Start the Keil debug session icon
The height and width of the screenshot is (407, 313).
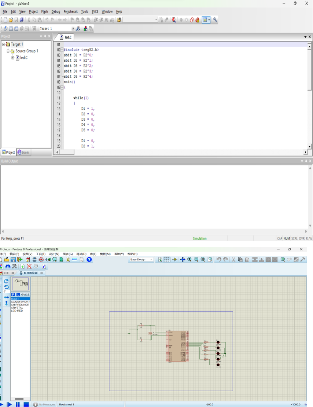pos(174,20)
